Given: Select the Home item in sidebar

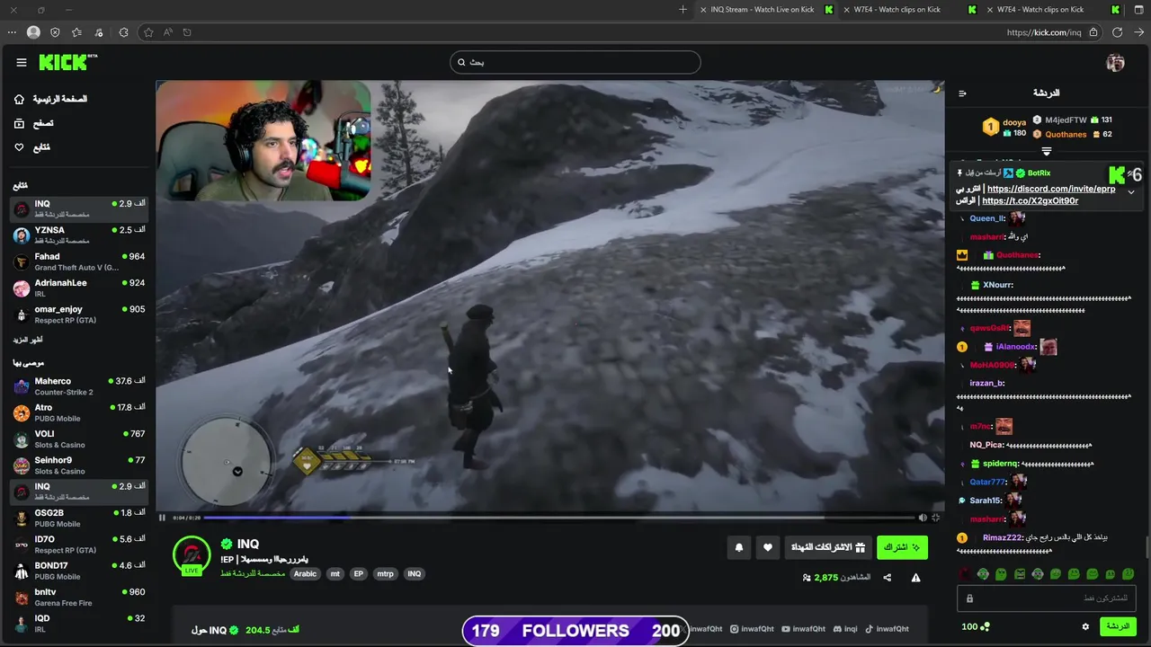Looking at the screenshot, I should click(51, 99).
